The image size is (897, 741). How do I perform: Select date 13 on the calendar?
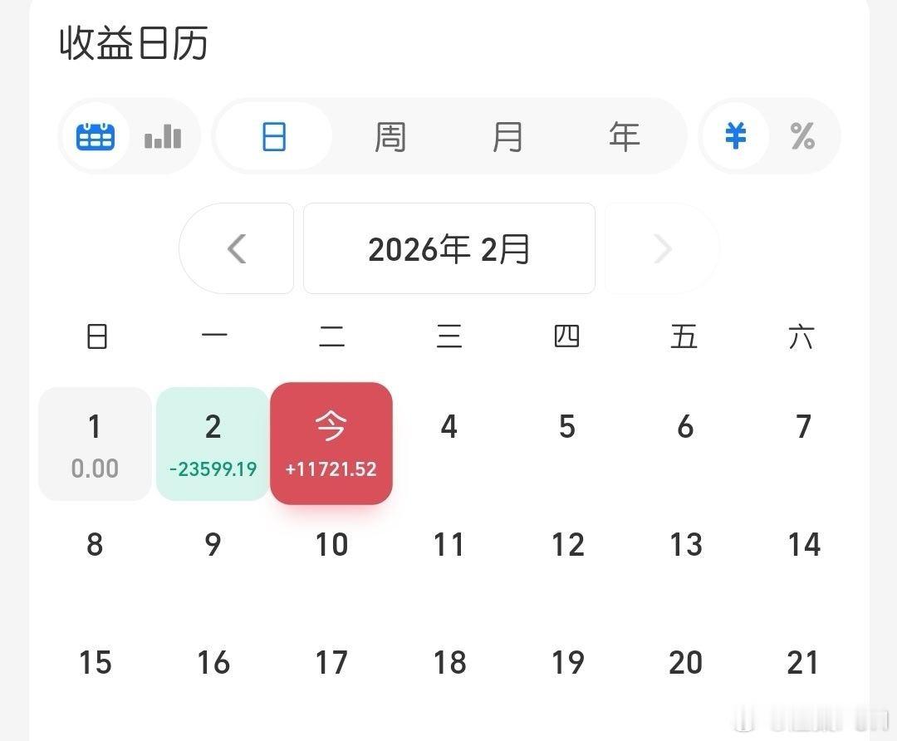point(685,544)
